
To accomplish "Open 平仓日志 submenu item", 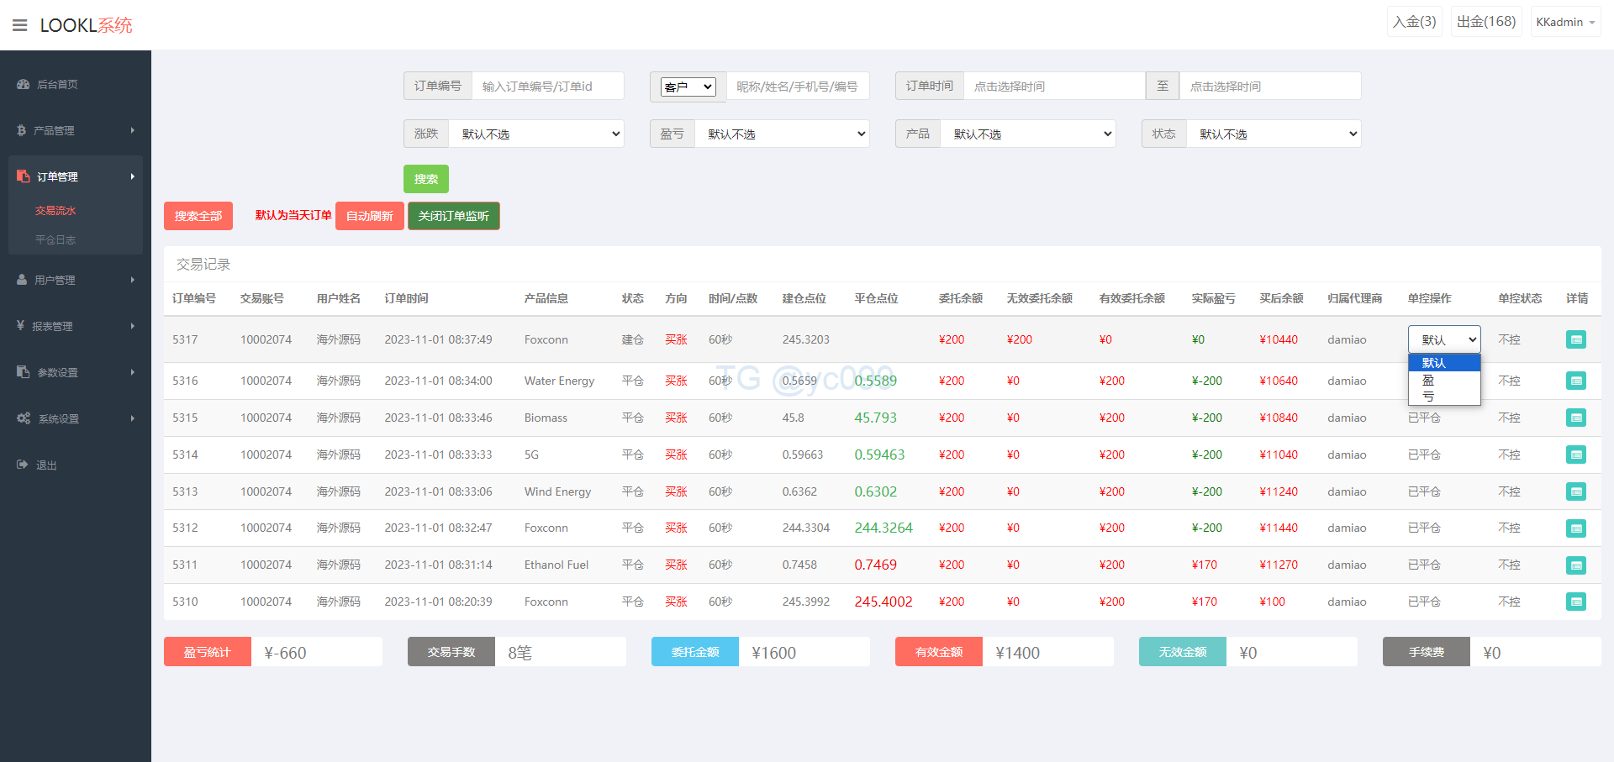I will (x=55, y=239).
